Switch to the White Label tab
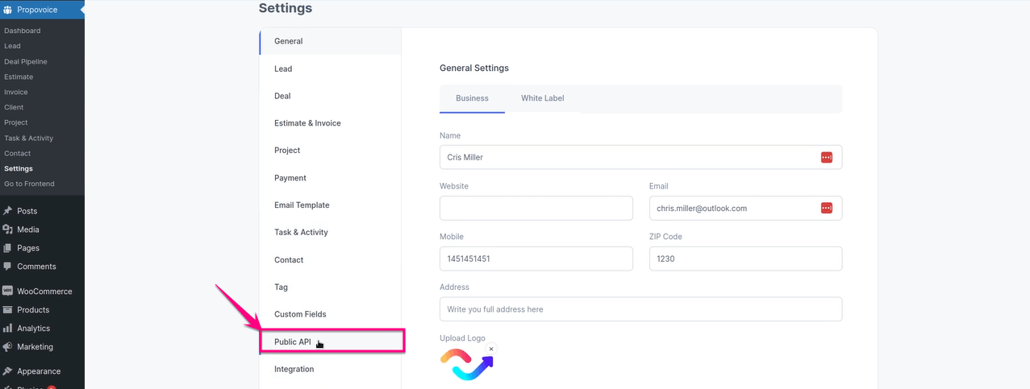The image size is (1030, 389). [542, 98]
